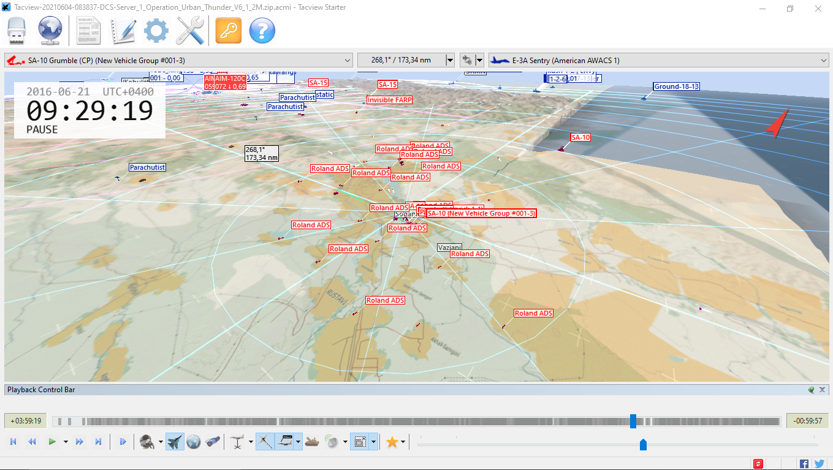
Task: Click the remaining time -00:59:57 field
Action: pos(807,421)
